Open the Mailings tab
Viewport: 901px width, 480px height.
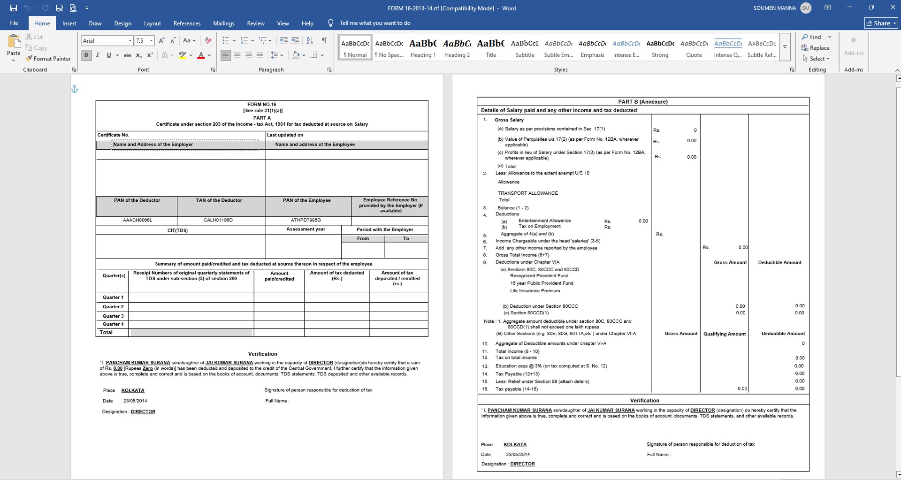click(224, 23)
